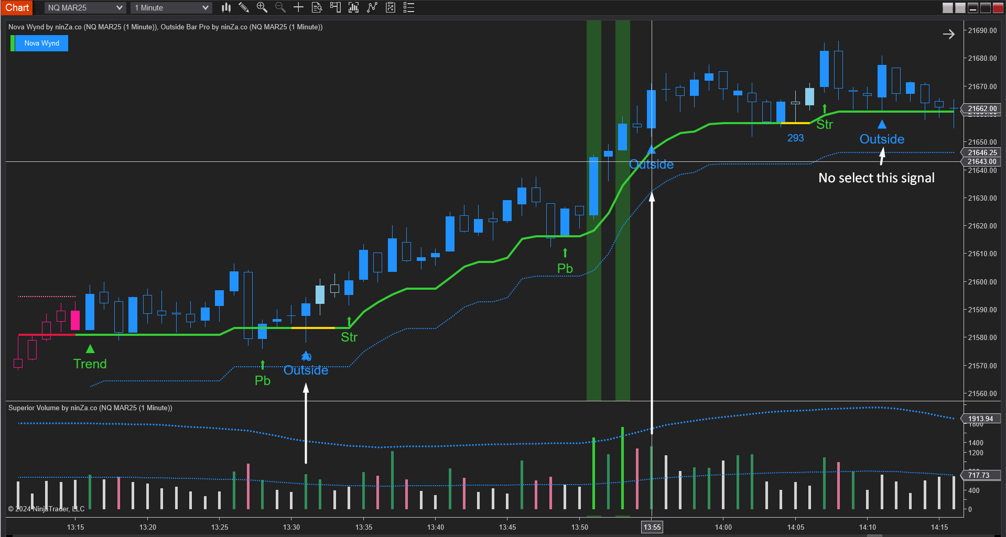
Task: Select the drawing tools pencil icon
Action: coord(244,7)
